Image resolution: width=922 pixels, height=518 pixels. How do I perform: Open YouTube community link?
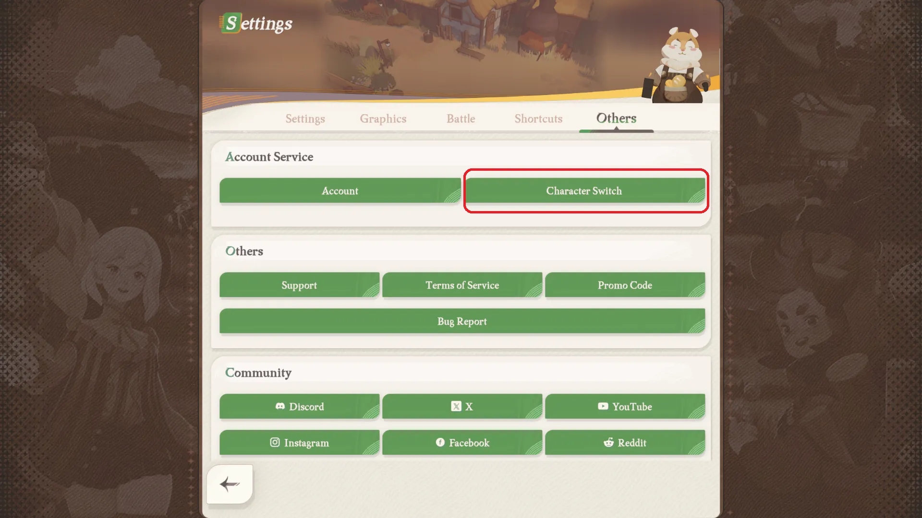(x=624, y=406)
